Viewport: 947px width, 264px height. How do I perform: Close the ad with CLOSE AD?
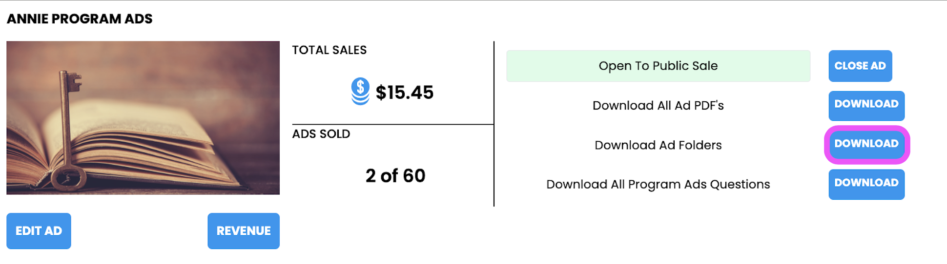860,66
